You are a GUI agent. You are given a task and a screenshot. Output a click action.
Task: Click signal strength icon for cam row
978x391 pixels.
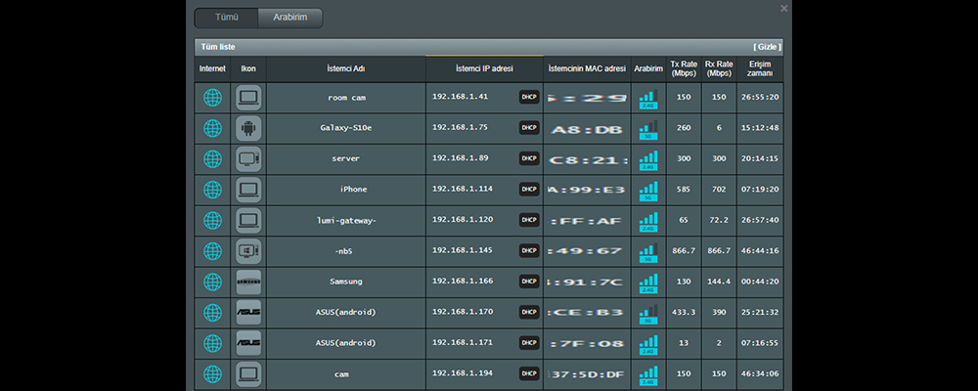647,374
